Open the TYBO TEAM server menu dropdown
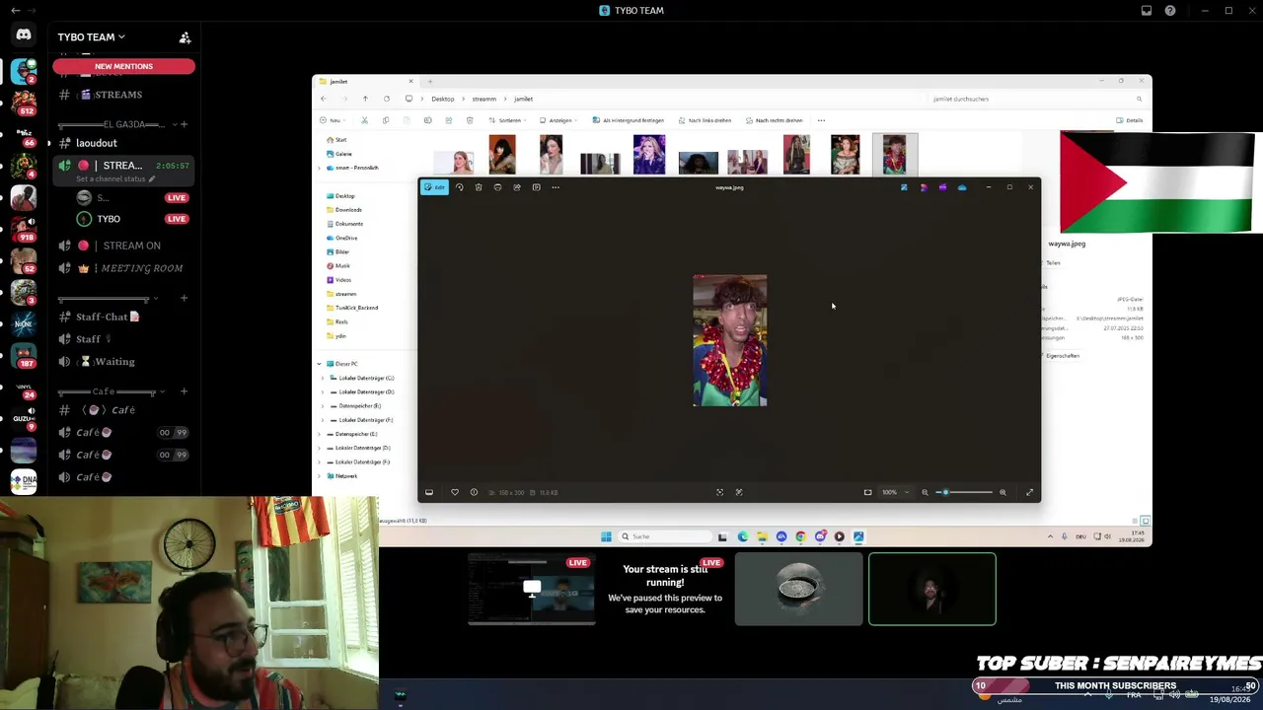Viewport: 1263px width, 710px height. (x=91, y=37)
